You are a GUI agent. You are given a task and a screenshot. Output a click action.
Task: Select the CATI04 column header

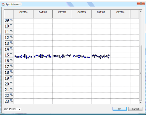coord(23,14)
